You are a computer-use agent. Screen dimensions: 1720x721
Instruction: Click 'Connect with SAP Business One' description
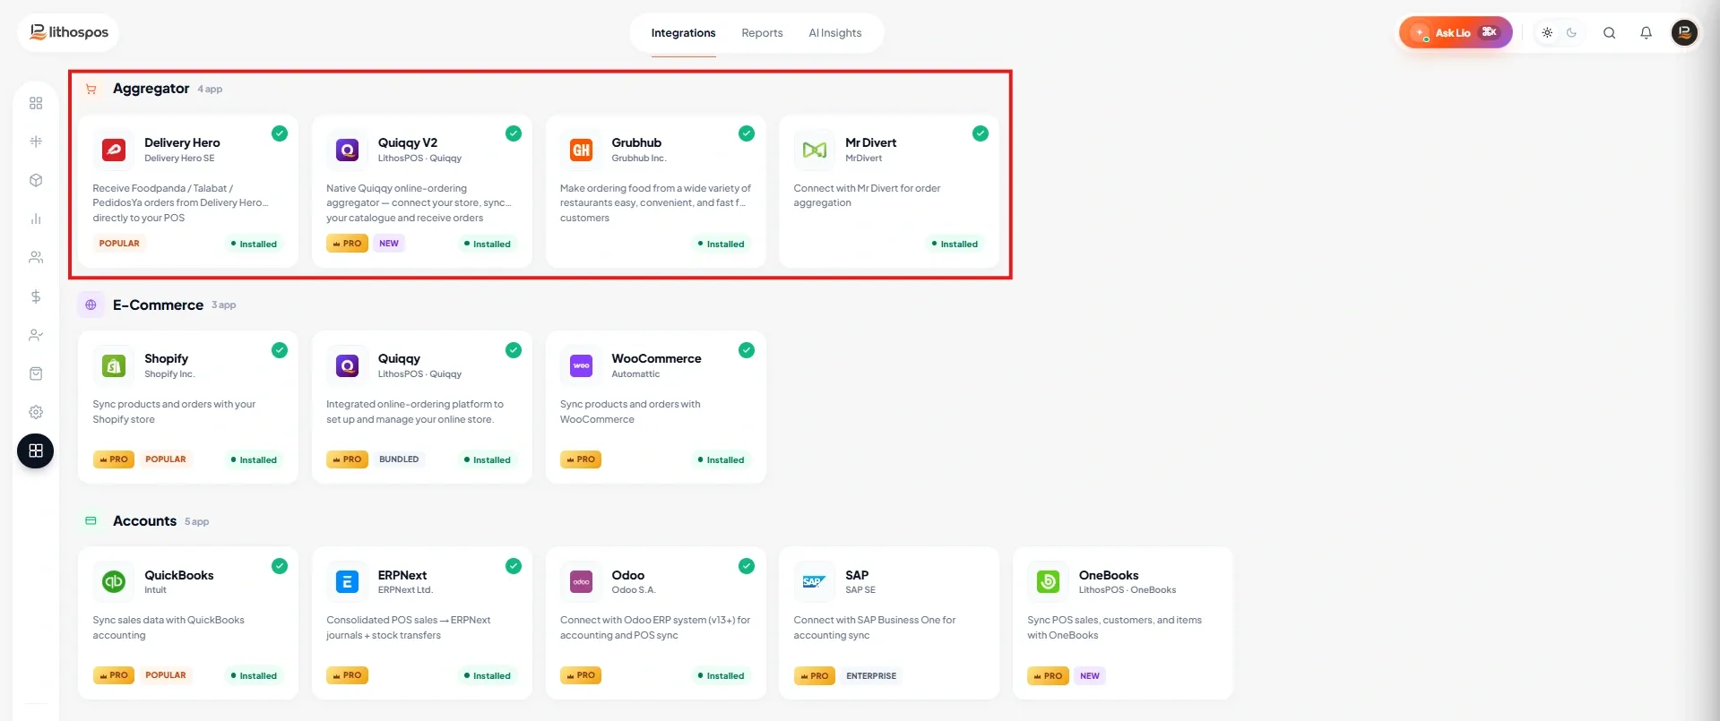875,627
